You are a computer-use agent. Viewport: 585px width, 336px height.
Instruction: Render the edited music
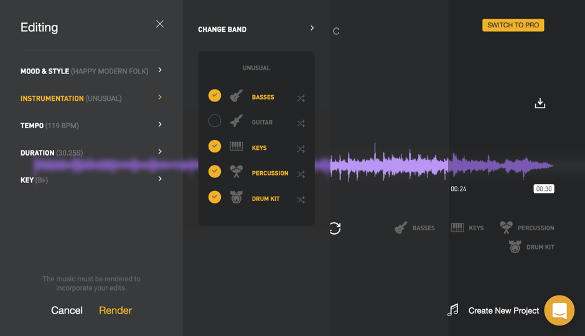[115, 310]
